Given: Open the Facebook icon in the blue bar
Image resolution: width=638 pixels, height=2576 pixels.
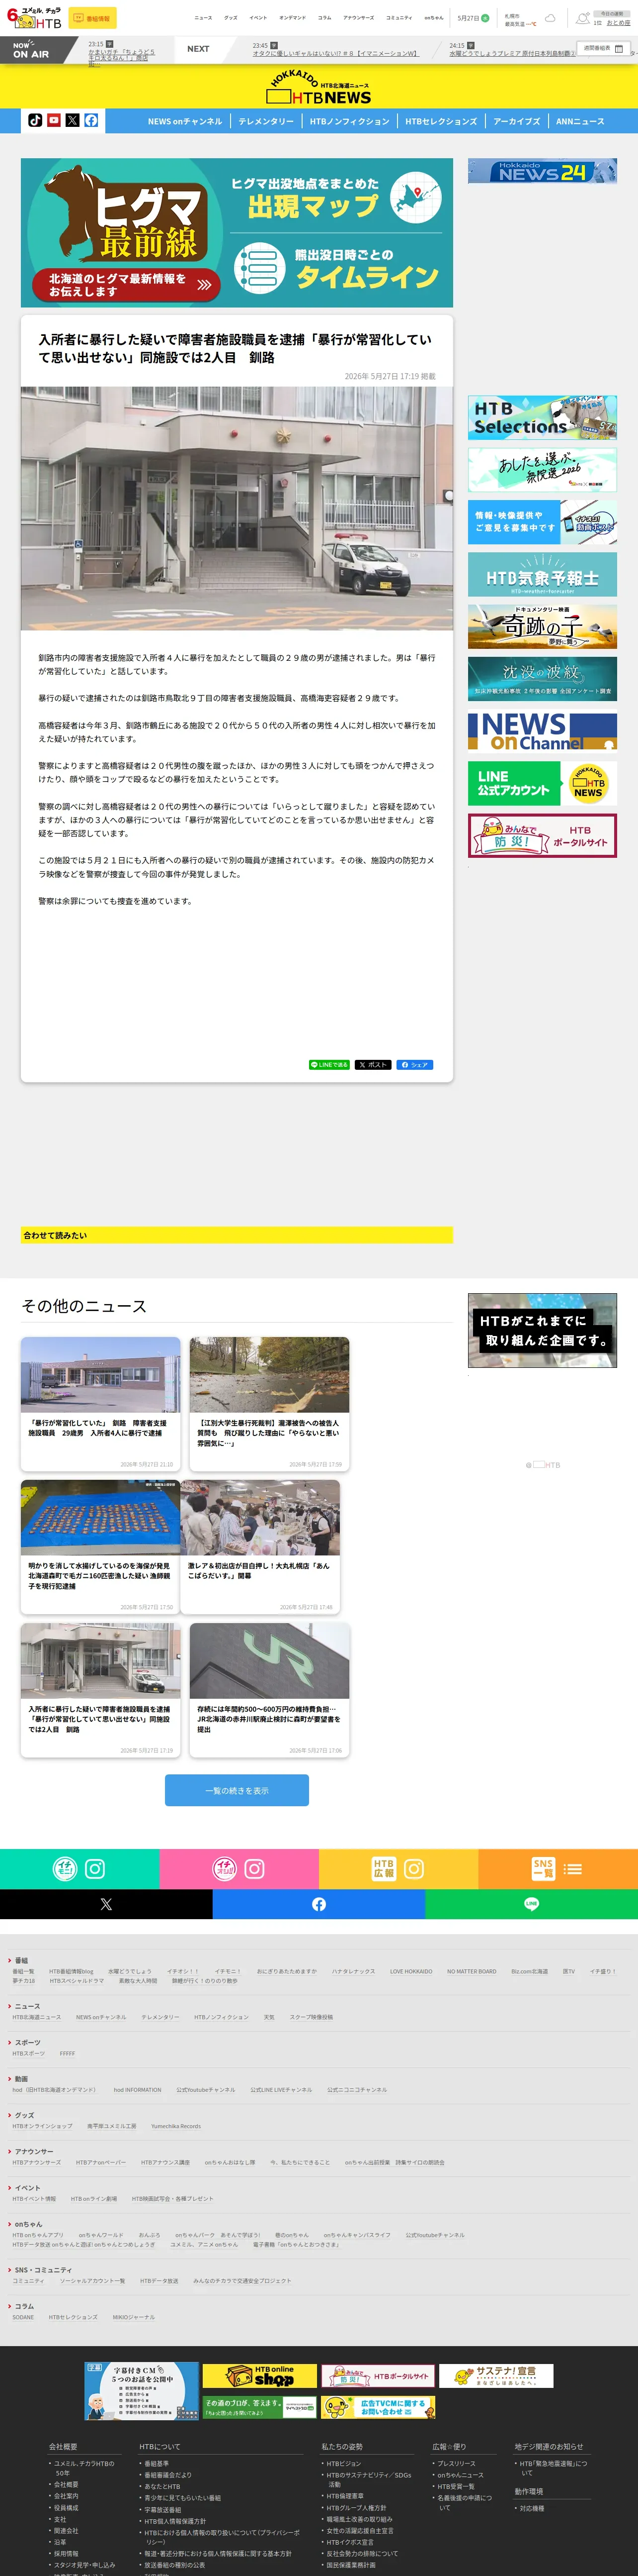Looking at the screenshot, I should pyautogui.click(x=91, y=120).
